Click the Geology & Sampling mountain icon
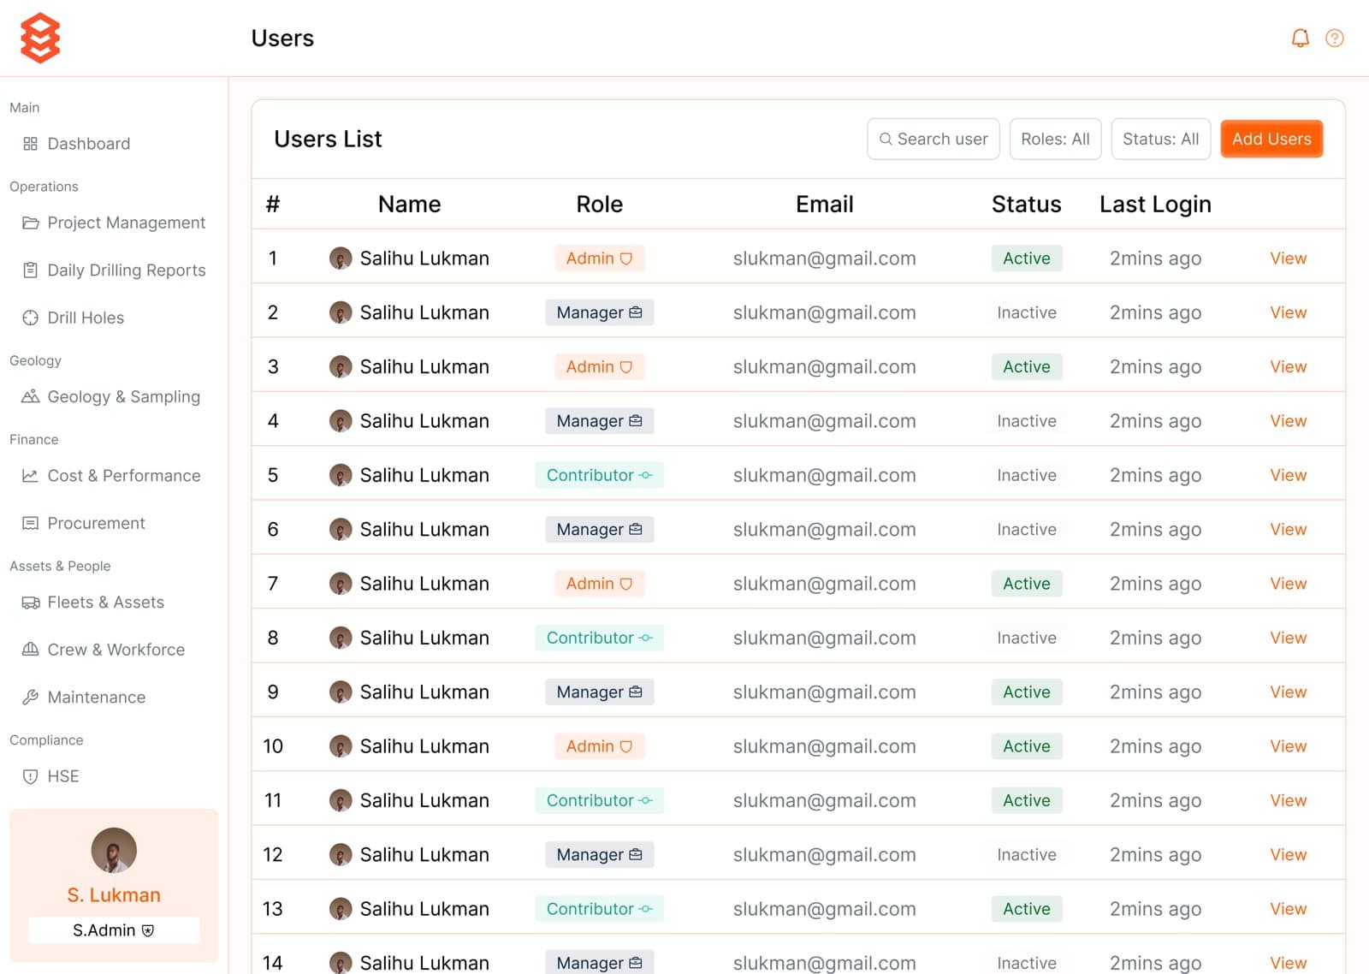The image size is (1369, 974). coord(30,396)
